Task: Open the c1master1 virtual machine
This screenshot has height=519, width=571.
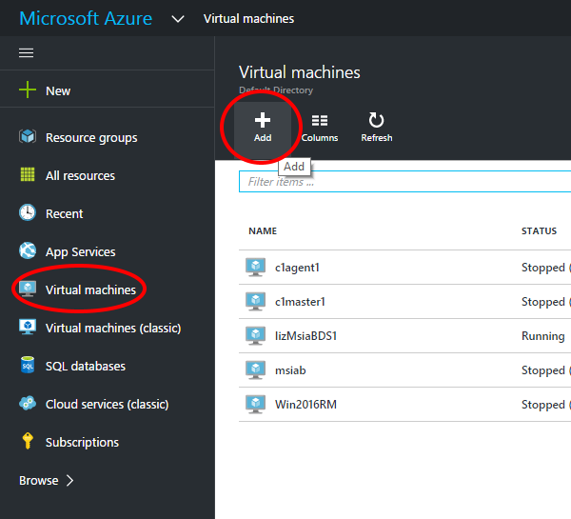Action: click(x=300, y=302)
